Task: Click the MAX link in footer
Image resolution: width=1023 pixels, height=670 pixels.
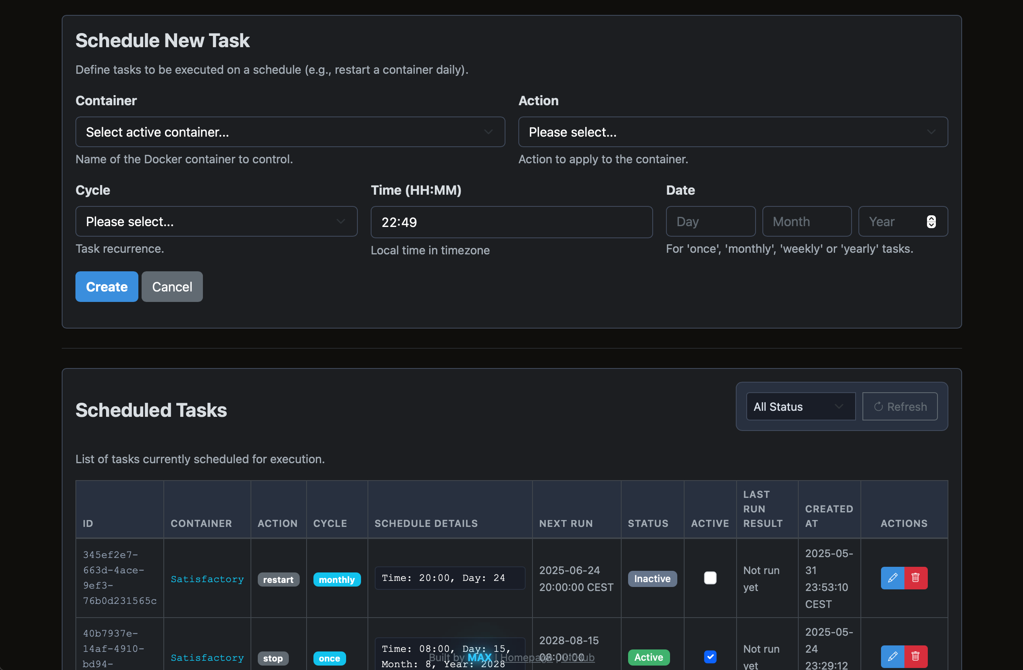Action: pos(479,657)
